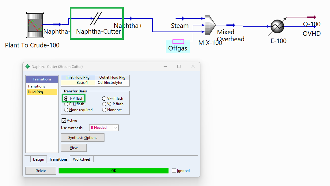
Task: Toggle the Active checkbox
Action: [64, 121]
